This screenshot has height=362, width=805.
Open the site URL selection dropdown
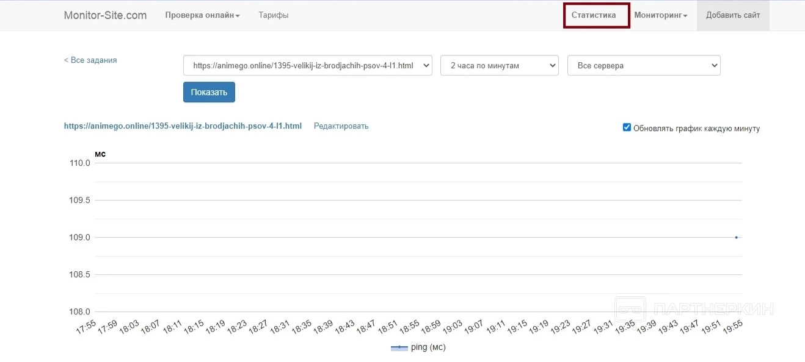point(308,66)
